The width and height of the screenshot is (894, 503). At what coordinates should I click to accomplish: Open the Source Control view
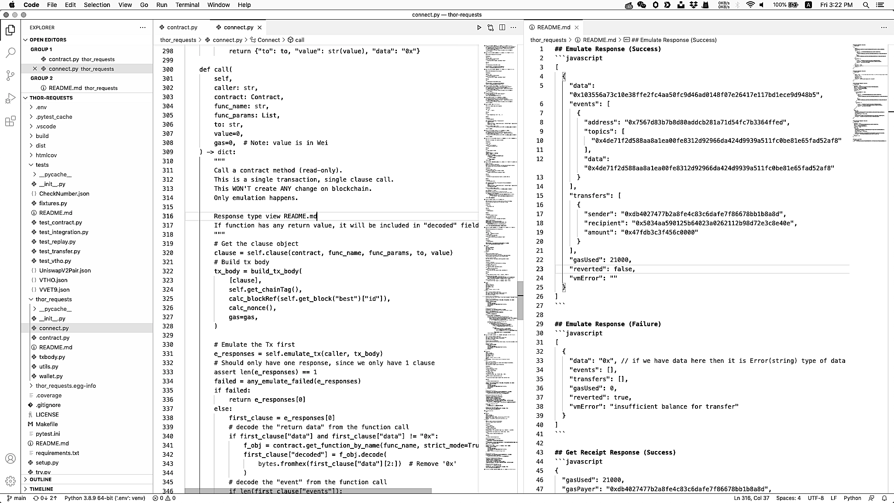click(x=10, y=76)
